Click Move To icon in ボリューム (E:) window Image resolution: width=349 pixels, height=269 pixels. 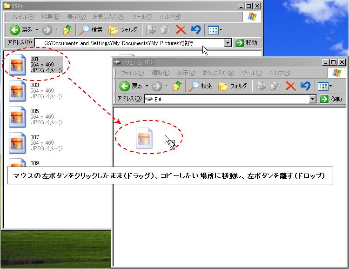(x=261, y=86)
